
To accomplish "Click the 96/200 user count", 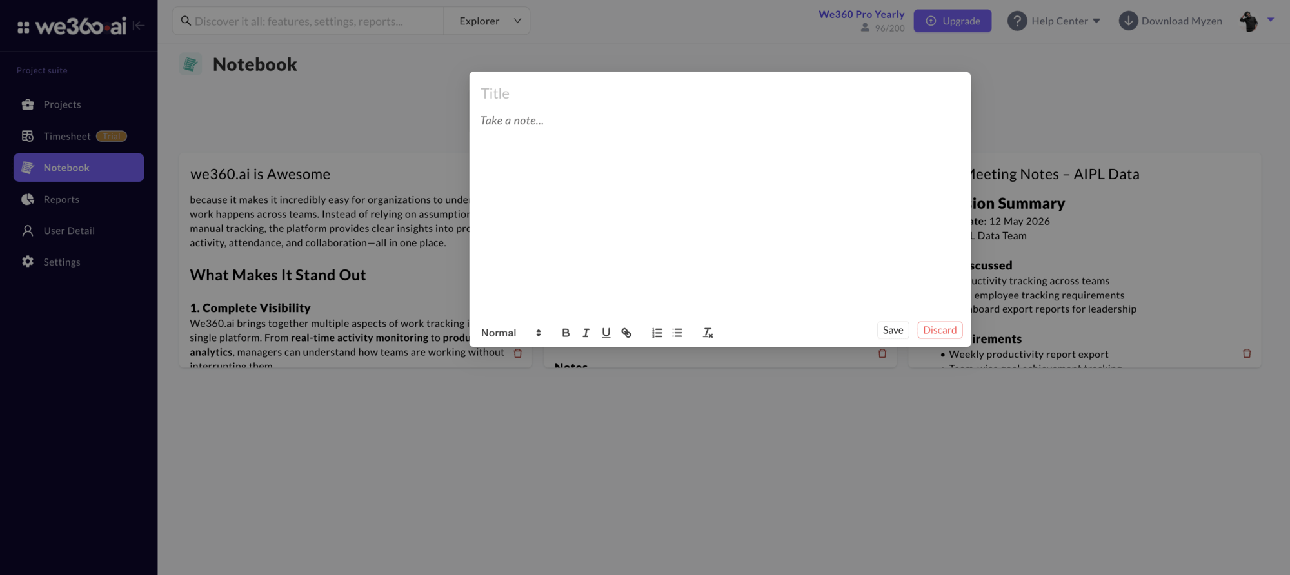I will (882, 28).
